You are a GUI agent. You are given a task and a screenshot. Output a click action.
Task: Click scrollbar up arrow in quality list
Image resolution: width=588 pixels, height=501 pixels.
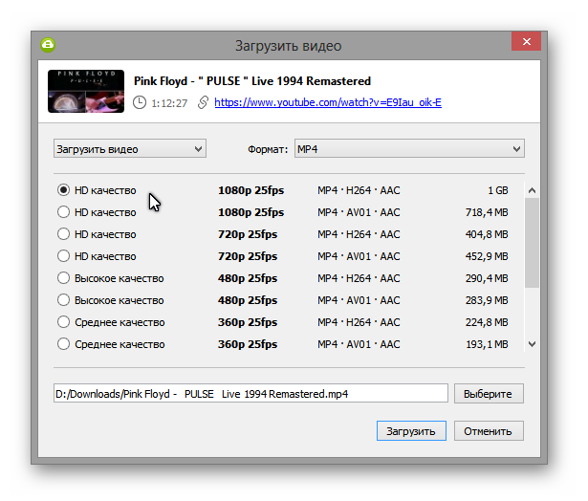pos(532,190)
